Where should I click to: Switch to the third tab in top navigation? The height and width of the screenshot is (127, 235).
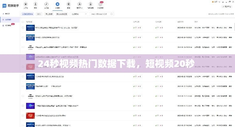click(46, 5)
